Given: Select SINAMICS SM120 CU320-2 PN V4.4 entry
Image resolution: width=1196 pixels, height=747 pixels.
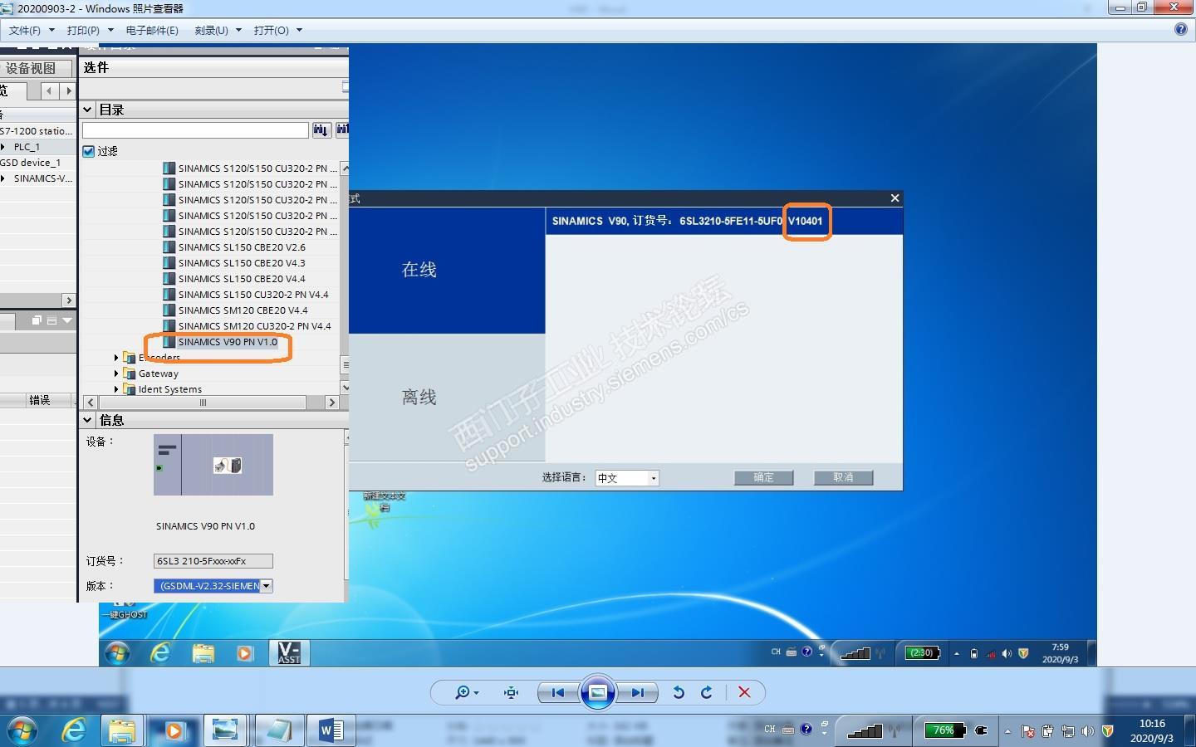Looking at the screenshot, I should [x=254, y=326].
